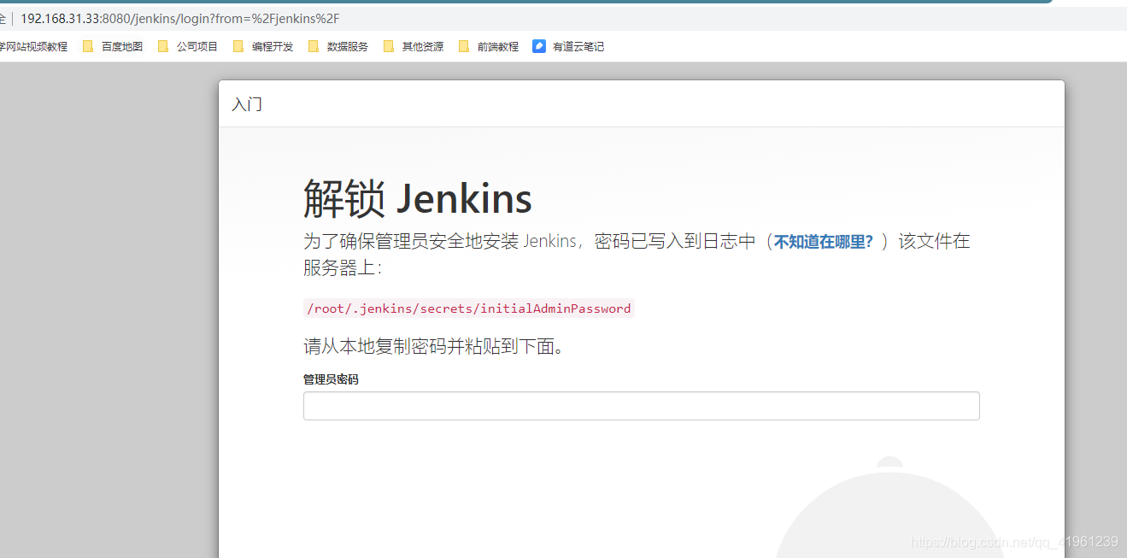This screenshot has height=558, width=1127.
Task: Open the 其他资源 bookmark folder
Action: 414,47
